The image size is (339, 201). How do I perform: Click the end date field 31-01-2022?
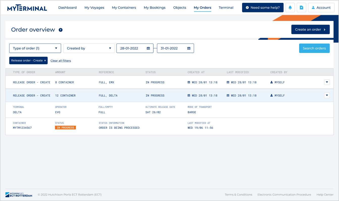[x=176, y=48]
